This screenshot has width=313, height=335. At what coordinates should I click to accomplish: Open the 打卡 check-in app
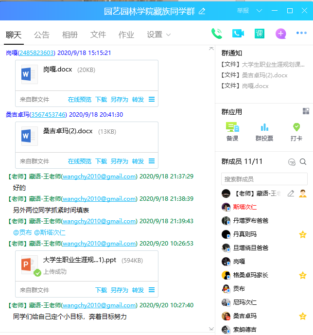click(296, 131)
